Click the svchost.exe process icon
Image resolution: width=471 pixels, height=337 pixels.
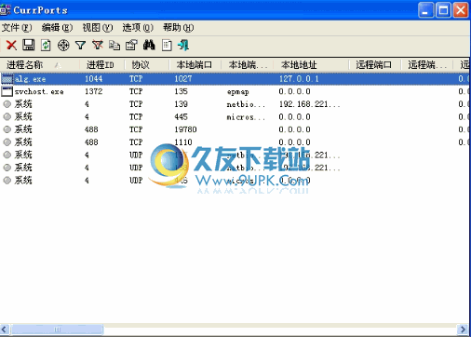point(7,91)
